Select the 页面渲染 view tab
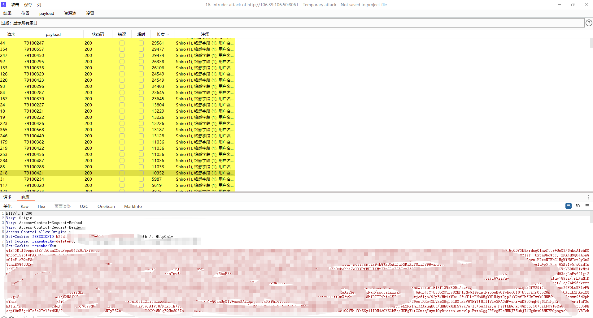 pos(63,206)
